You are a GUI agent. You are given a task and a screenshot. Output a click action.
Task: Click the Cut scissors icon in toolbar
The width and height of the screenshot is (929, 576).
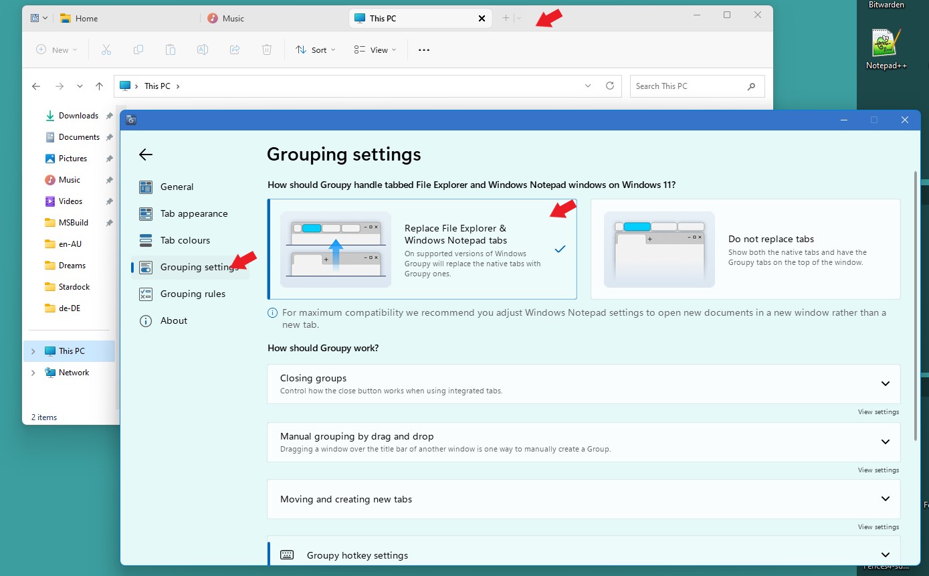click(x=106, y=50)
